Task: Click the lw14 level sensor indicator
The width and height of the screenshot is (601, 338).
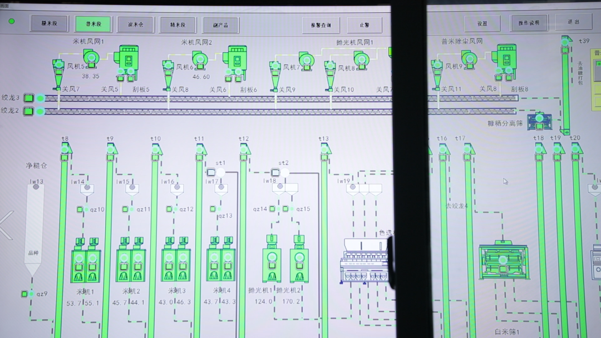Action: point(87,187)
